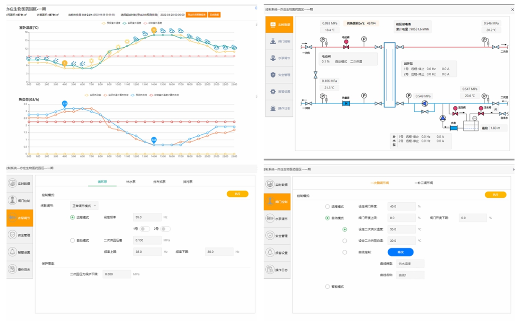
Task: Click orange 执行 button in pump adjustment panel
Action: point(237,194)
